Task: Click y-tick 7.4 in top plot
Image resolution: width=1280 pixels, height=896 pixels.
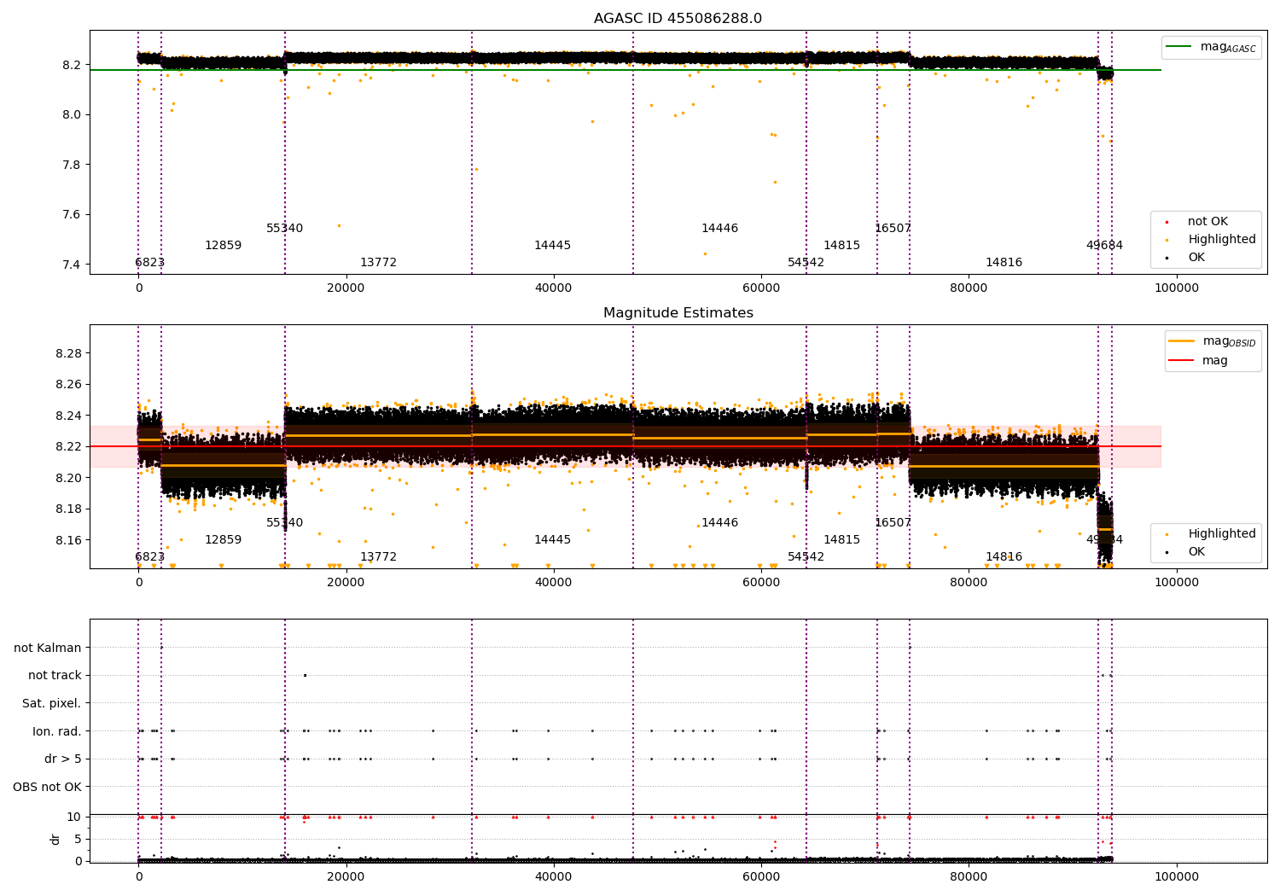Action: [x=73, y=265]
